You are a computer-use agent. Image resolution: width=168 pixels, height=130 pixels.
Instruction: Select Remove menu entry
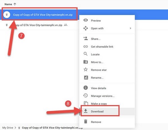107,122
